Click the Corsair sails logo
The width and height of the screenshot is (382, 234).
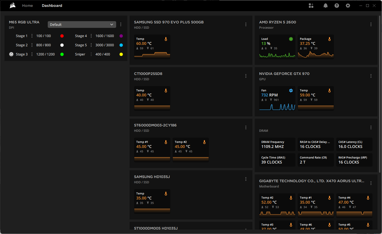coord(12,6)
